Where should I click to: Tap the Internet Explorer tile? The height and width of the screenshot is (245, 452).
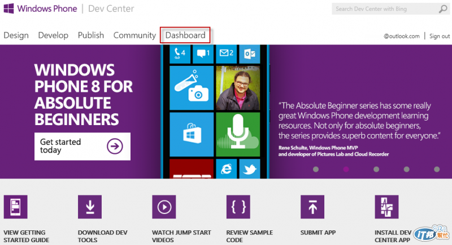pos(227,169)
